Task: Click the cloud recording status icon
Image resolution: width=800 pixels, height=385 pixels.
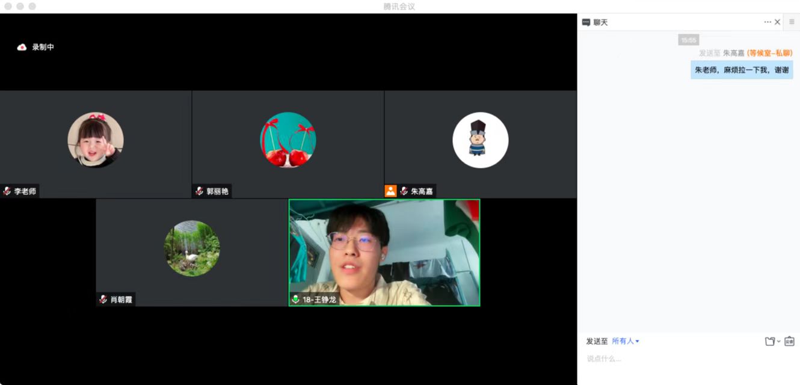Action: coord(22,47)
